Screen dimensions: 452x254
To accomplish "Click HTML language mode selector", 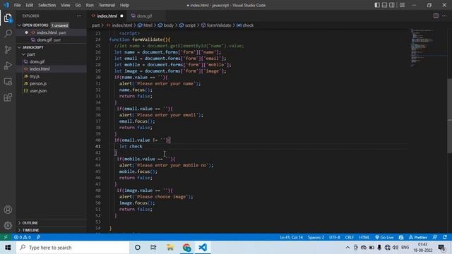I will coord(364,237).
